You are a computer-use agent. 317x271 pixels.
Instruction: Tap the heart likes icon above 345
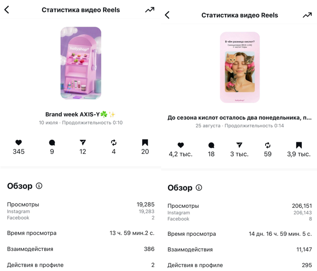pyautogui.click(x=19, y=142)
